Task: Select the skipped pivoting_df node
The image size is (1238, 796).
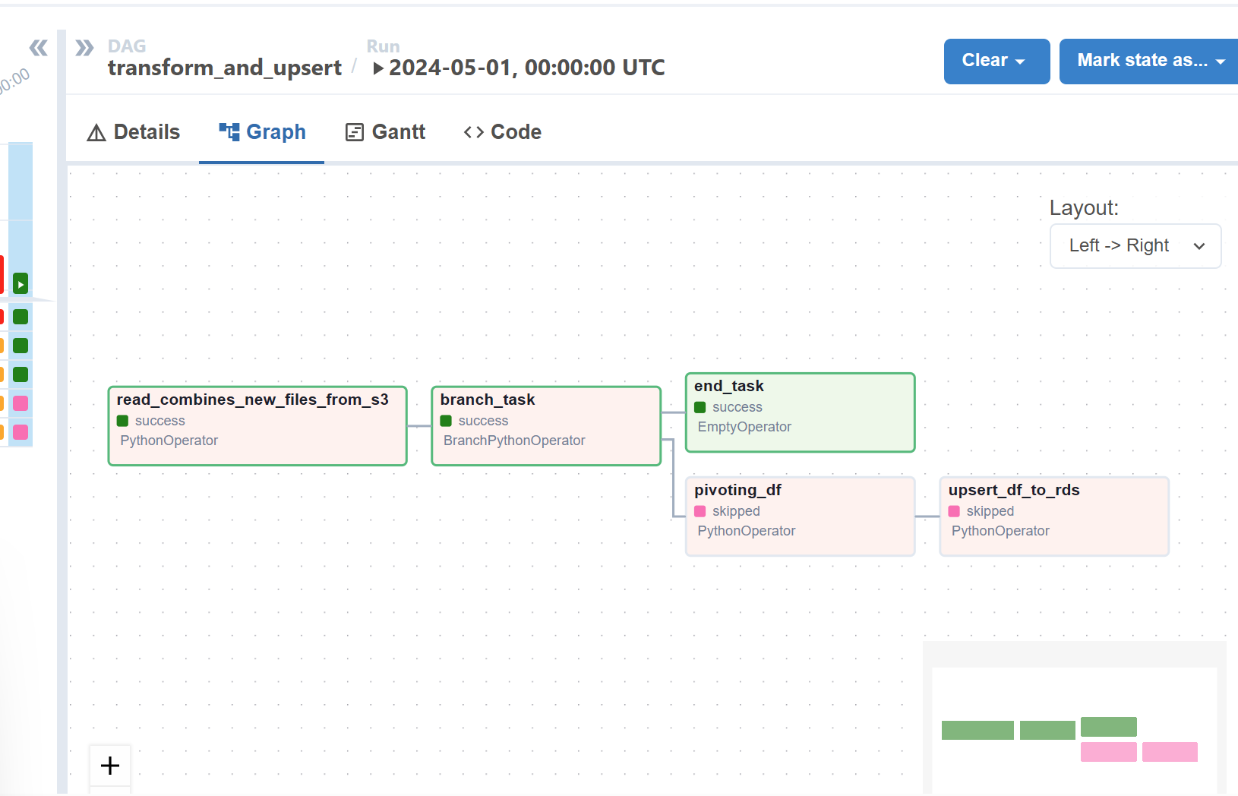Action: (799, 516)
